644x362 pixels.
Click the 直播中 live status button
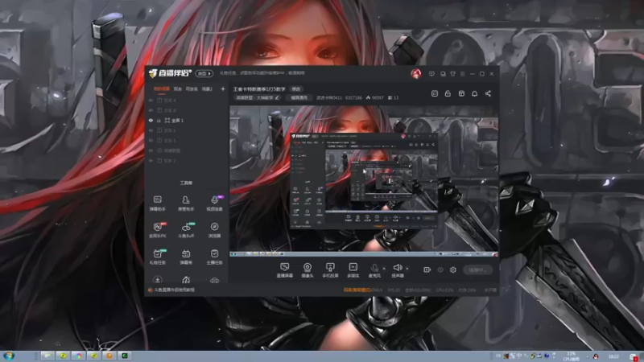click(x=477, y=269)
